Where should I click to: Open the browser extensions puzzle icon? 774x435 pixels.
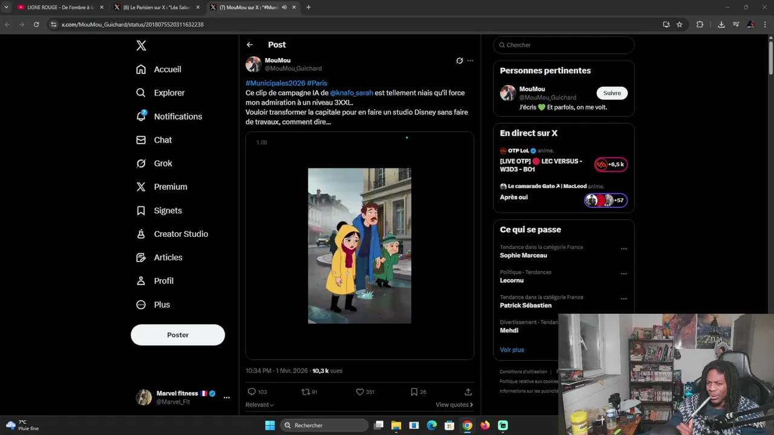point(700,24)
